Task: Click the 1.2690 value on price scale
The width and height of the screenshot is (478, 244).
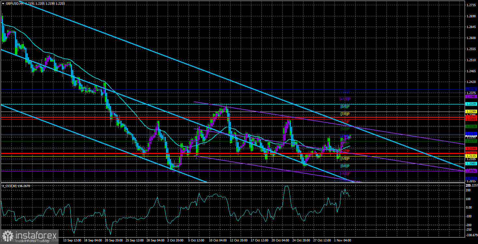Action: coord(471,16)
